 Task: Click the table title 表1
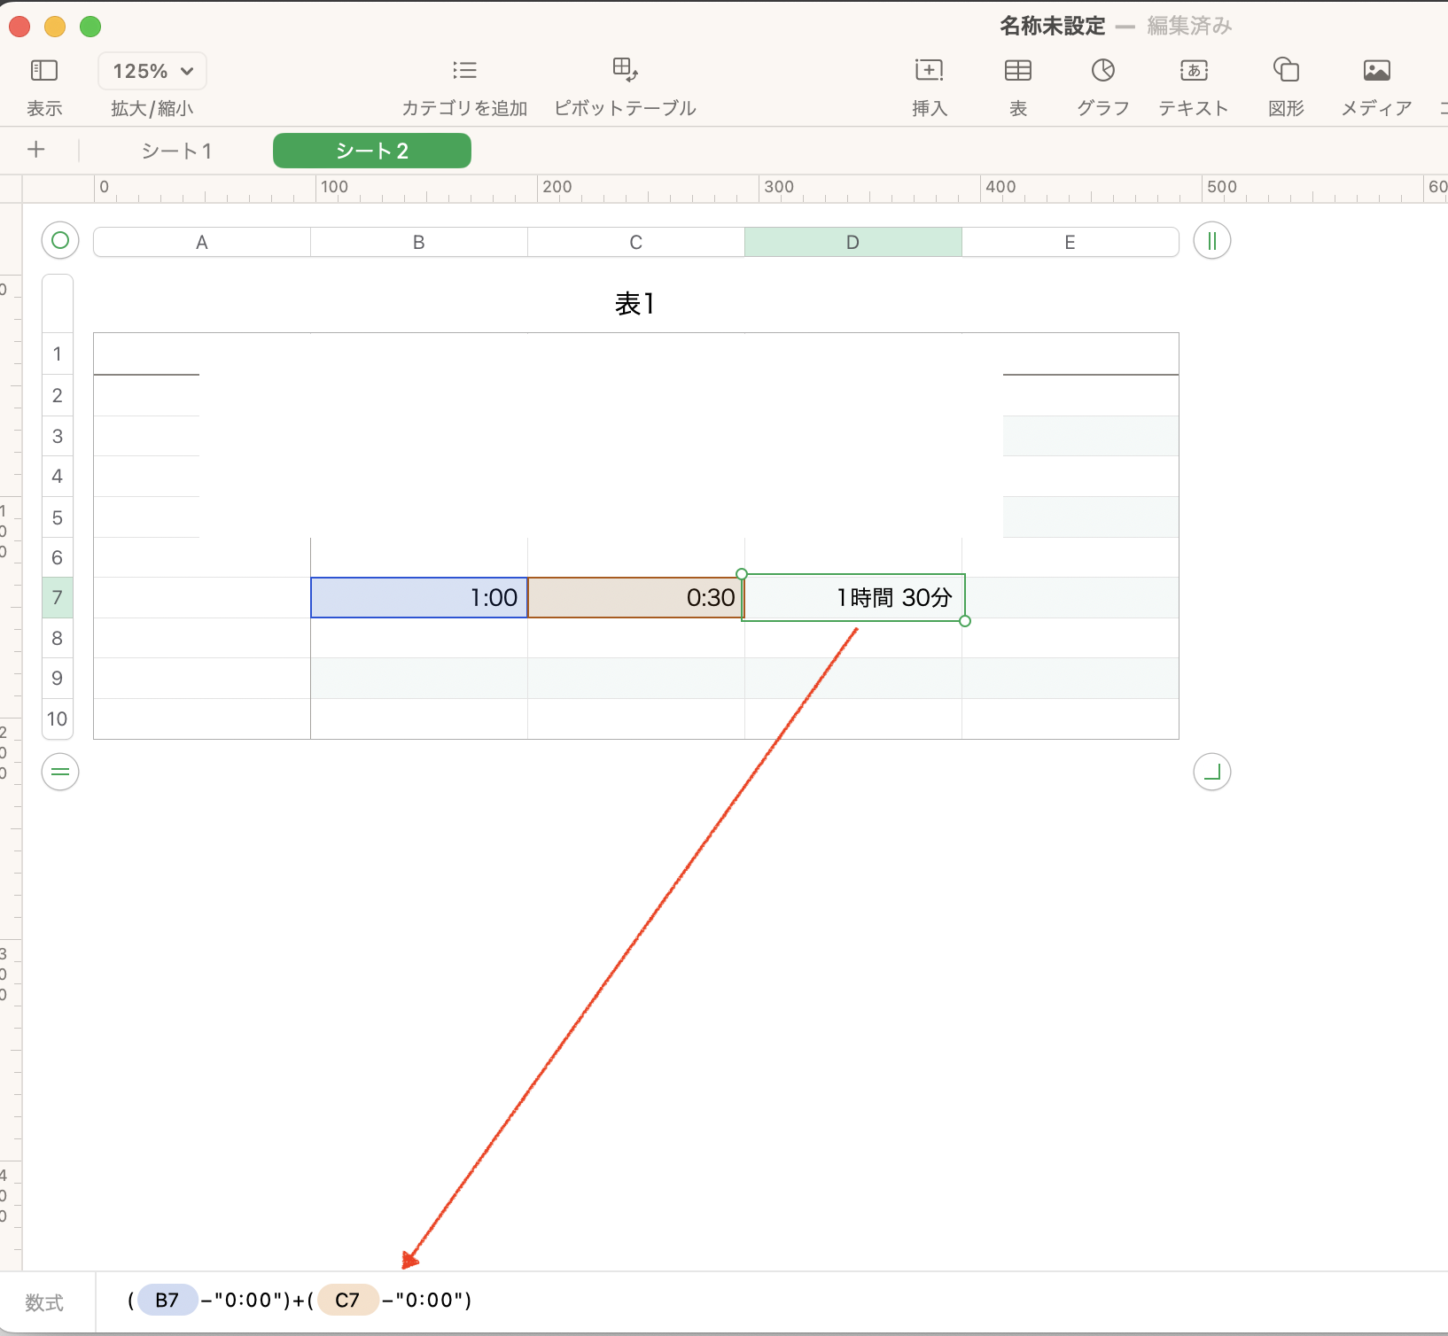634,304
